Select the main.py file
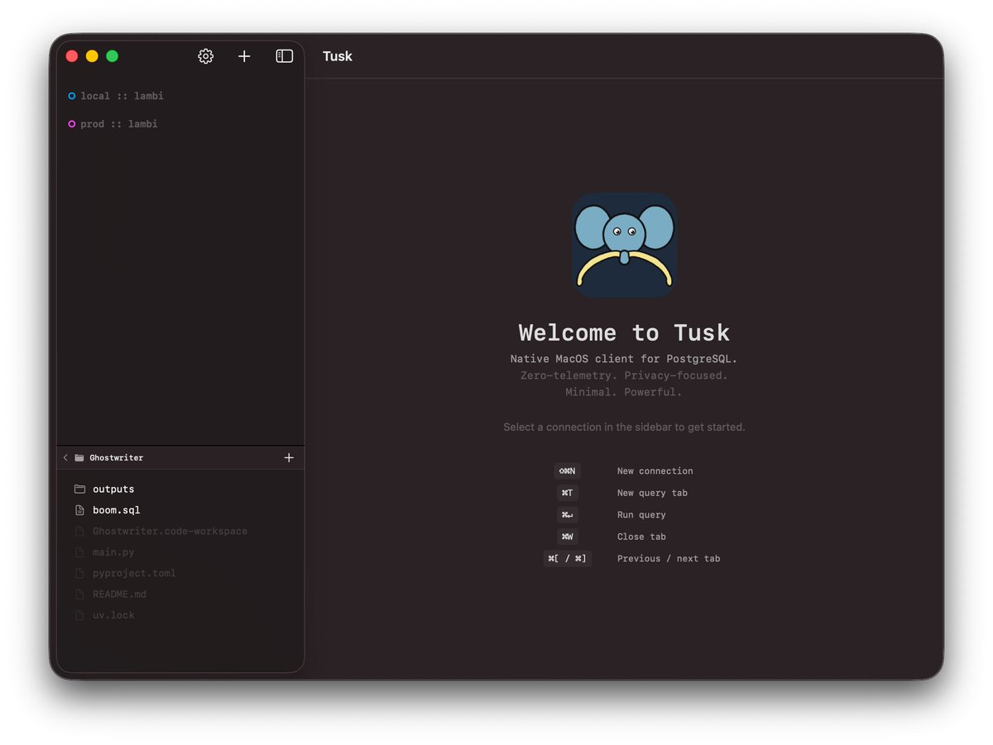The height and width of the screenshot is (745, 993). coord(113,552)
